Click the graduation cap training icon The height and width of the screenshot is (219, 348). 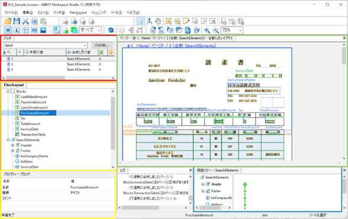pos(110,30)
